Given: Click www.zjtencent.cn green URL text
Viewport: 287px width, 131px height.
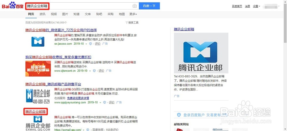Looking at the screenshot, I should pyautogui.click(x=65, y=71).
